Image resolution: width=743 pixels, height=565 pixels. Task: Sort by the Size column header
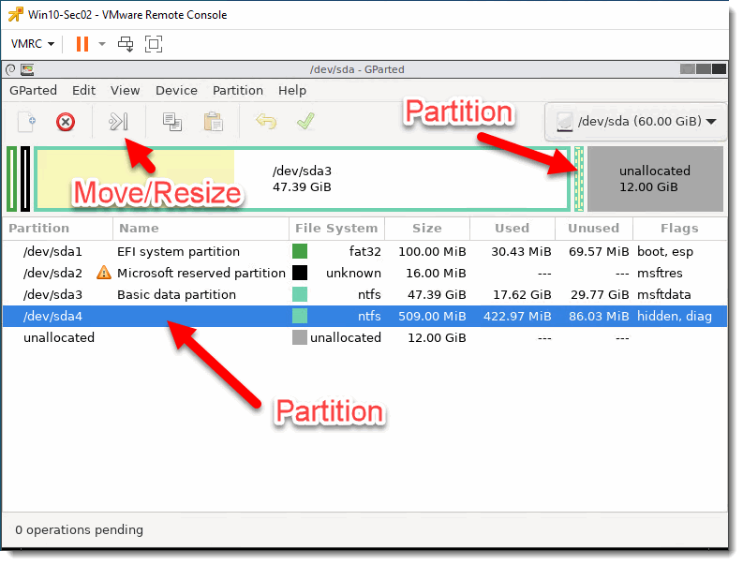(426, 228)
